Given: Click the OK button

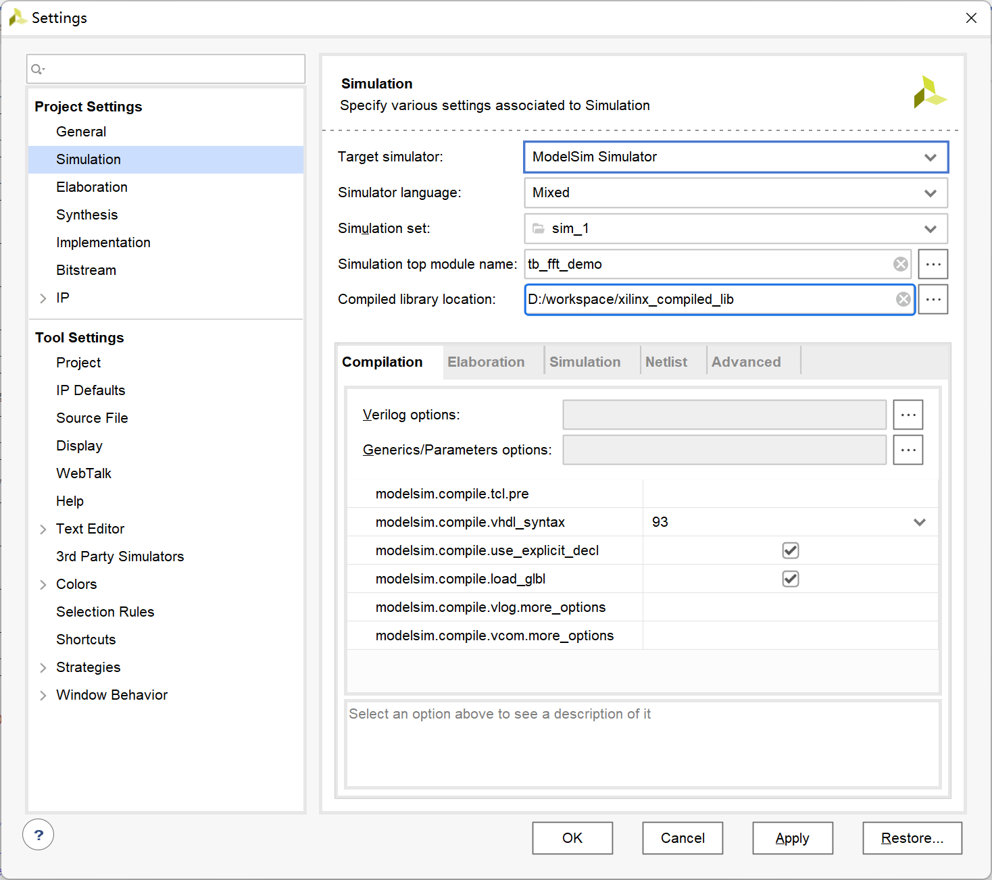Looking at the screenshot, I should [x=572, y=838].
